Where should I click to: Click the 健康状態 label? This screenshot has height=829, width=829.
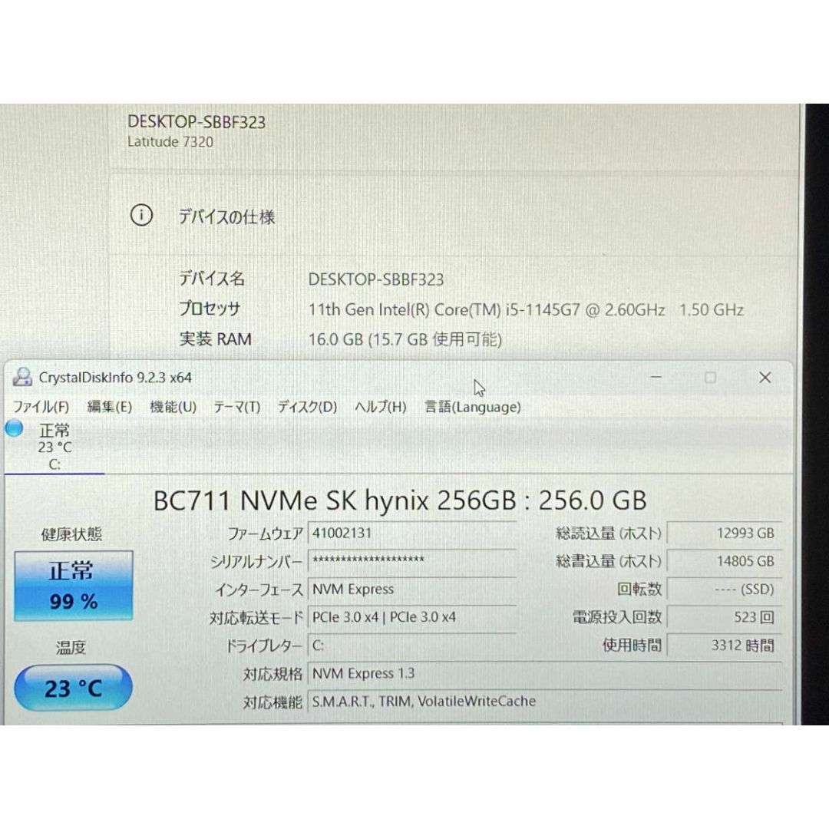pyautogui.click(x=72, y=534)
